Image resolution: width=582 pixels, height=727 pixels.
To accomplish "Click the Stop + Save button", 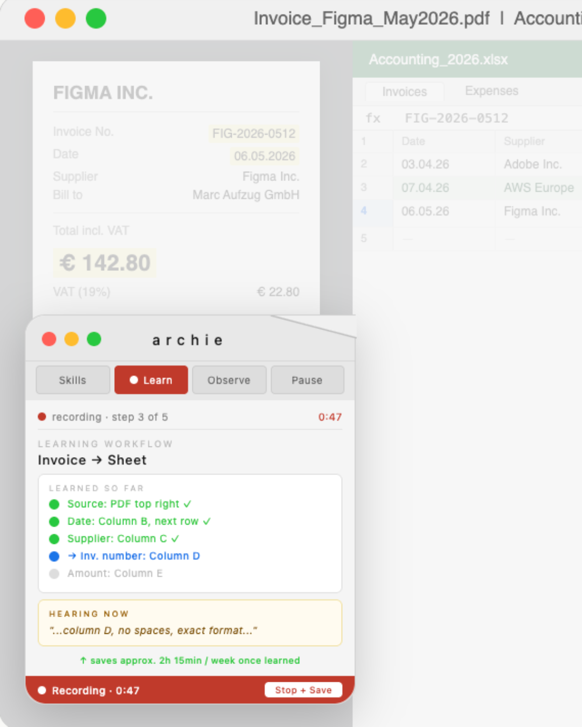I will pos(303,690).
